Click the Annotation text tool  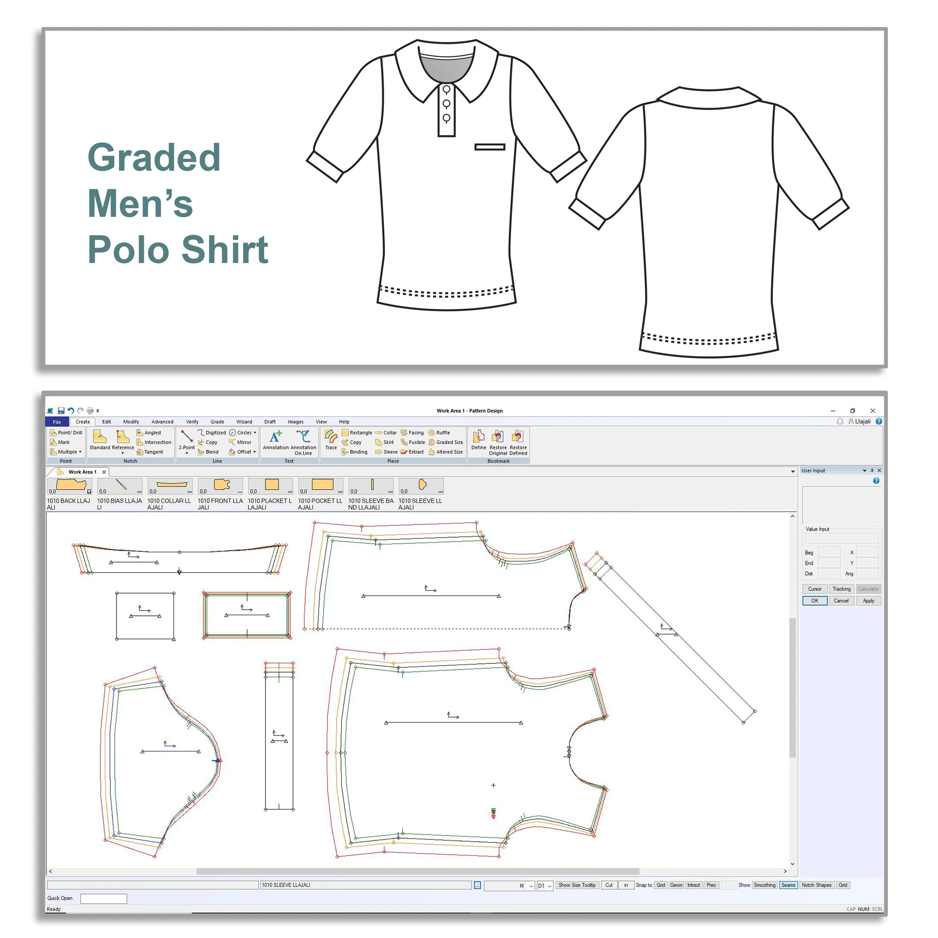pos(276,440)
